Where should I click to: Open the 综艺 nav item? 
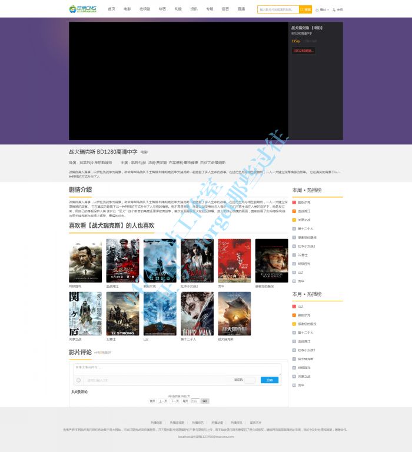[x=162, y=9]
